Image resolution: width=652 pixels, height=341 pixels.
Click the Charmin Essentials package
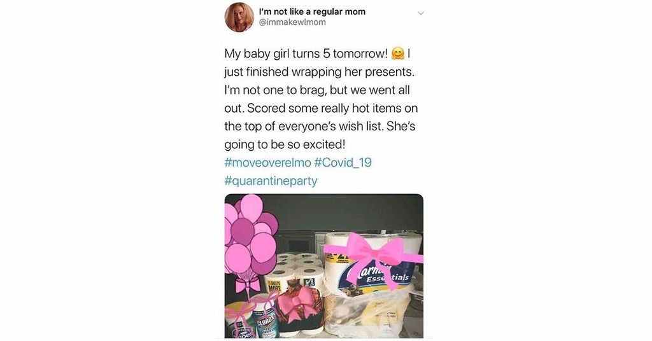[x=373, y=264]
